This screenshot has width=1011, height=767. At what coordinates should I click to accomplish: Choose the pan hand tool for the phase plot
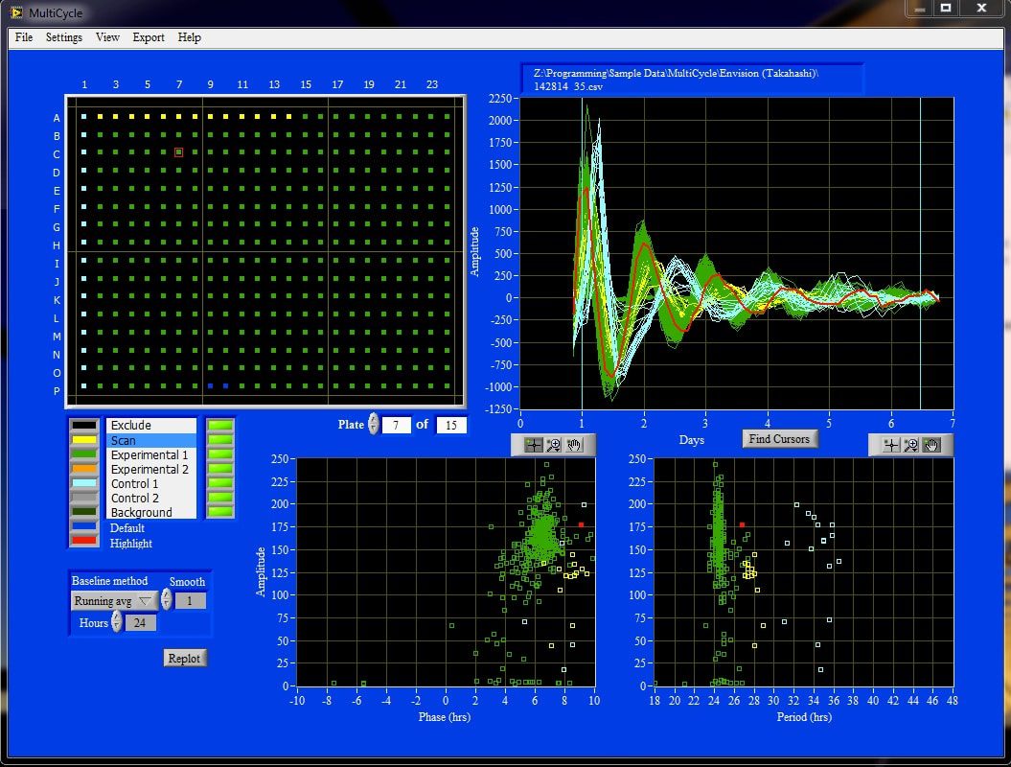click(x=574, y=443)
